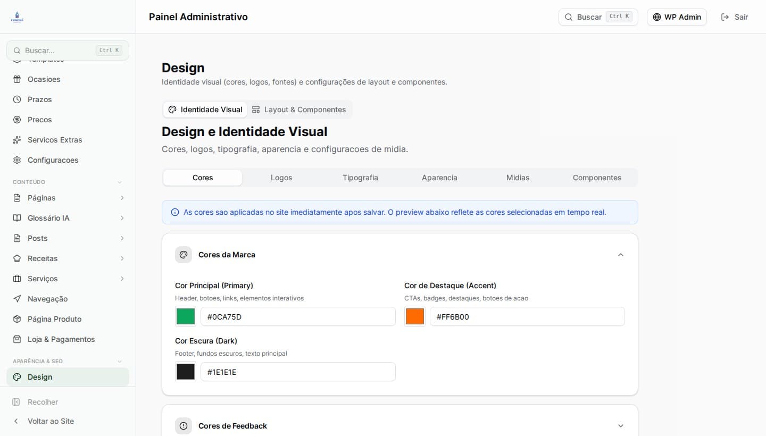Screen dimensions: 766x436
Task: Click the navigation arrow icon beside Navegação
Action: coord(17,299)
